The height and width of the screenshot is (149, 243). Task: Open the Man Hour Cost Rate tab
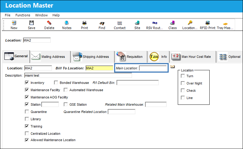tap(193, 57)
